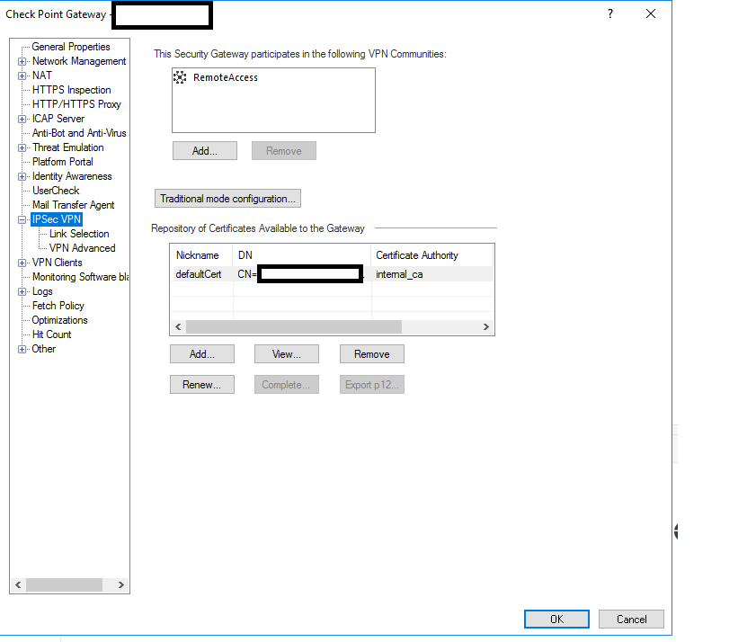The image size is (756, 642).
Task: Expand the VPN Clients node
Action: [x=22, y=263]
